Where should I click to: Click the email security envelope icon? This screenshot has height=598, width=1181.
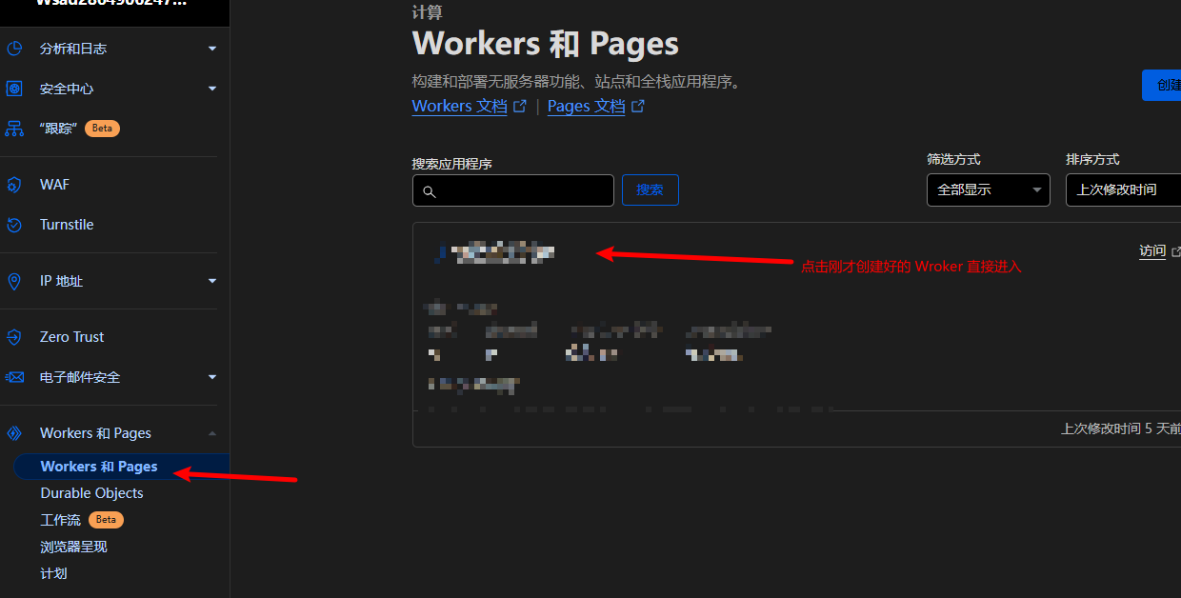point(14,377)
